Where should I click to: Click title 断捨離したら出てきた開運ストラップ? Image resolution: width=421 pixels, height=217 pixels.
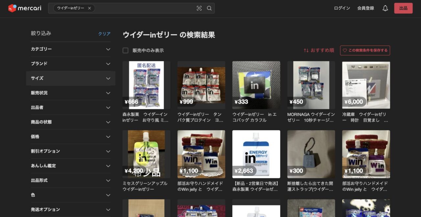click(x=310, y=186)
